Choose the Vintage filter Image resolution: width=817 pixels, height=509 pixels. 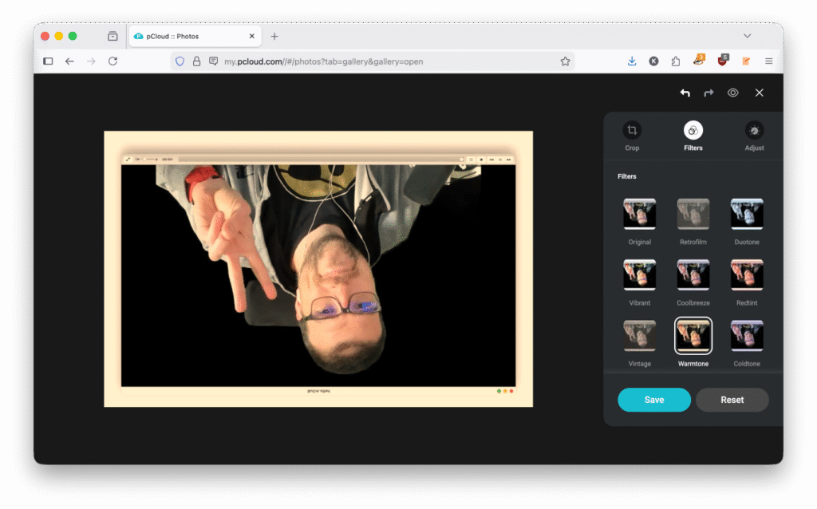(x=639, y=336)
